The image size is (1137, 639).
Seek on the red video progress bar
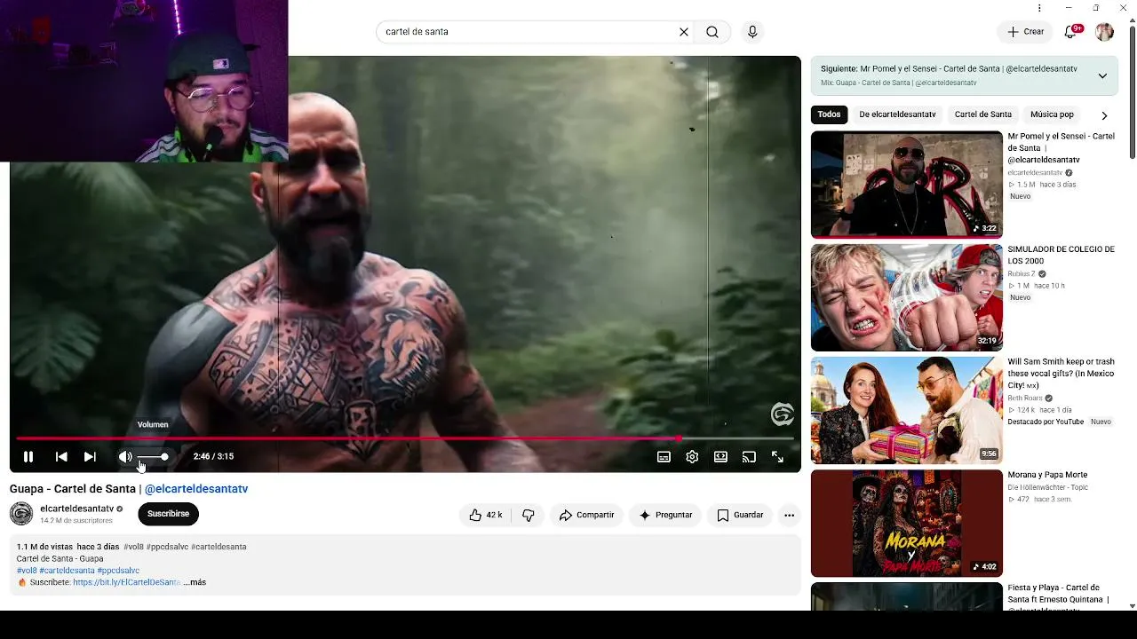[x=405, y=438]
